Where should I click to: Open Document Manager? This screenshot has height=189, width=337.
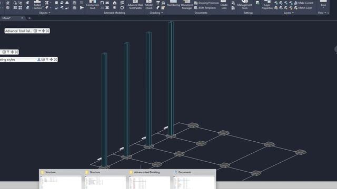187,5
